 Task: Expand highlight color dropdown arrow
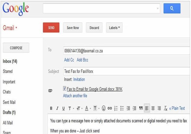click(99, 108)
